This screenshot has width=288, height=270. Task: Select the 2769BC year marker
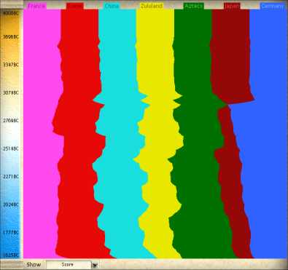click(x=10, y=121)
